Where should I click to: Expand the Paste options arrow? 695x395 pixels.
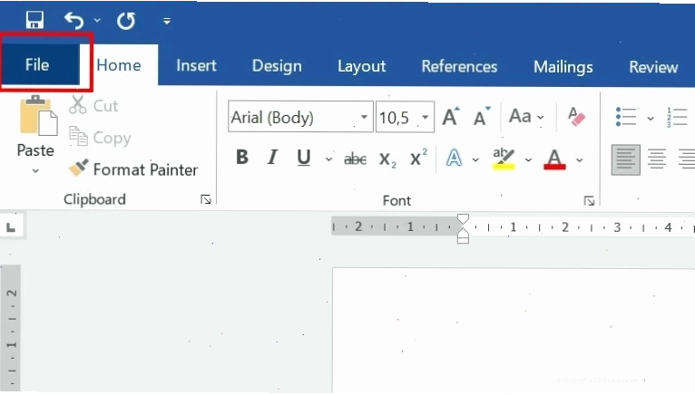point(35,170)
